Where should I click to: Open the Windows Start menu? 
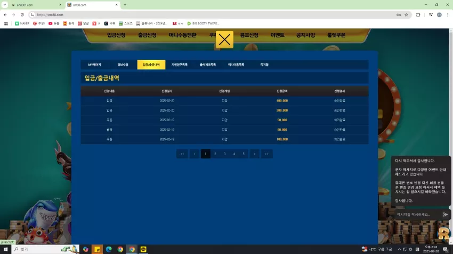5,249
